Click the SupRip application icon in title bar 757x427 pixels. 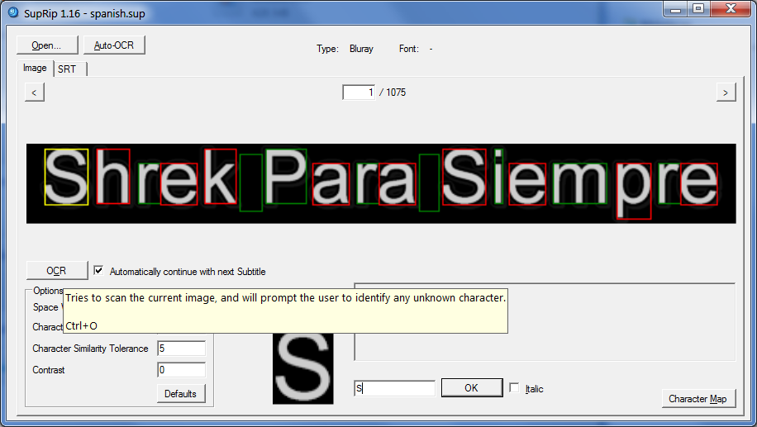13,13
